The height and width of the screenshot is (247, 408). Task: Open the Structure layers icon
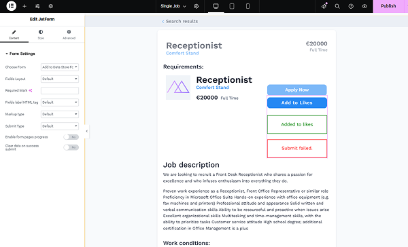[51, 6]
